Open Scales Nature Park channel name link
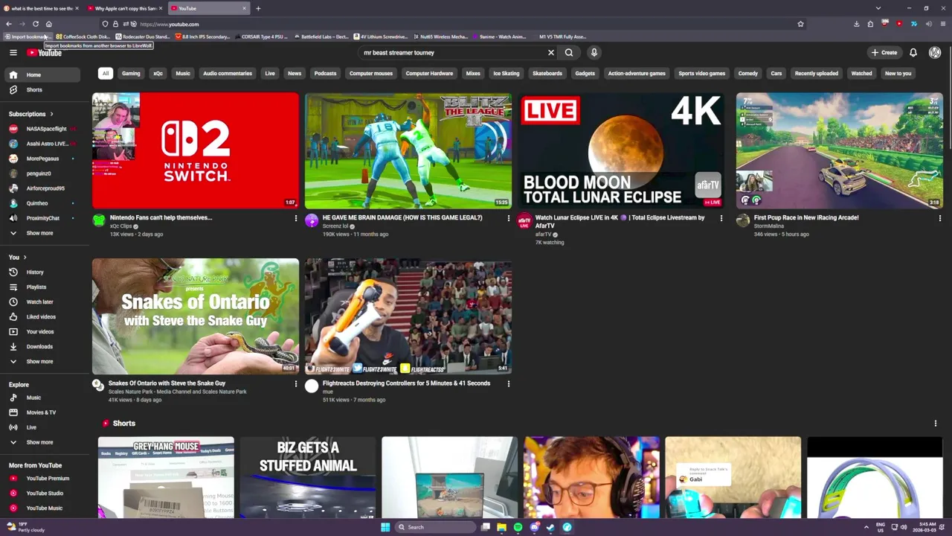 tap(177, 392)
